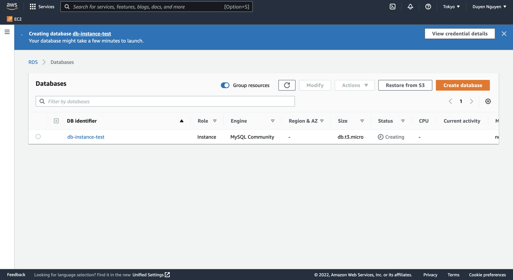Open the Privacy footer link
Image resolution: width=513 pixels, height=280 pixels.
pos(430,275)
